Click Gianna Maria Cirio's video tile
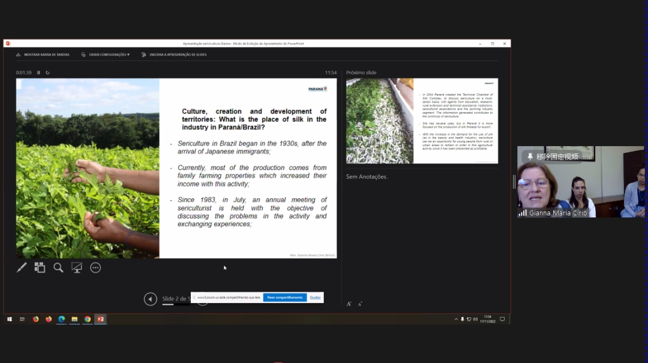The image size is (648, 363). 580,182
